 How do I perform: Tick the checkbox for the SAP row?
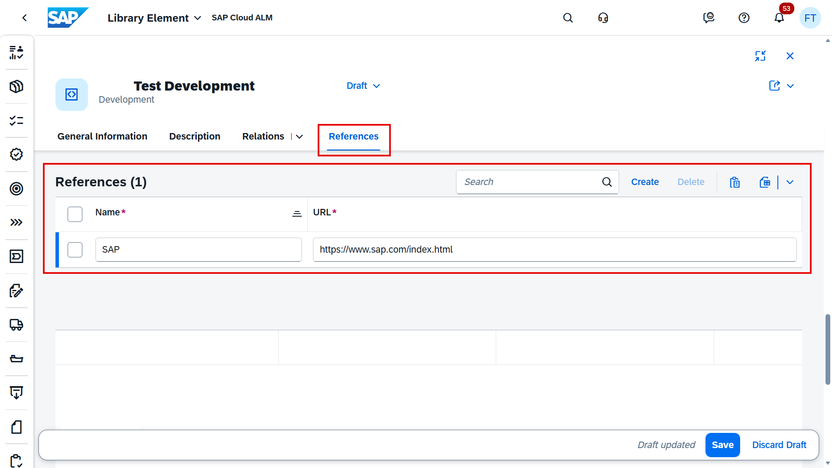pyautogui.click(x=75, y=250)
